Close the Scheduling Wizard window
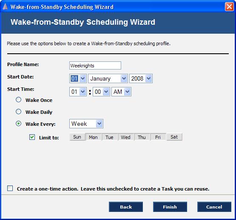This screenshot has height=220, width=236. click(x=229, y=7)
